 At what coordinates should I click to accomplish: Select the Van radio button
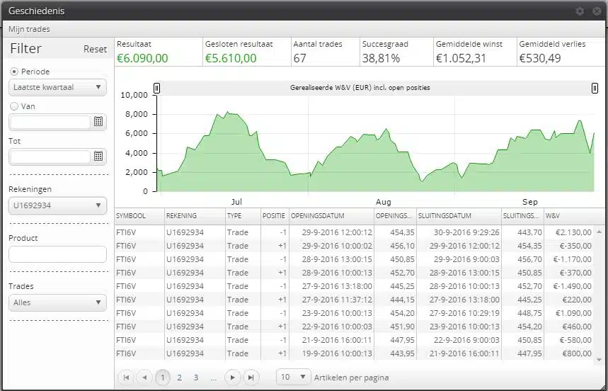14,106
